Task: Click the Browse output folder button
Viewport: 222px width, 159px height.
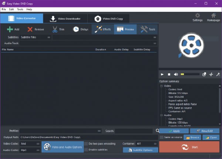Action: point(192,137)
